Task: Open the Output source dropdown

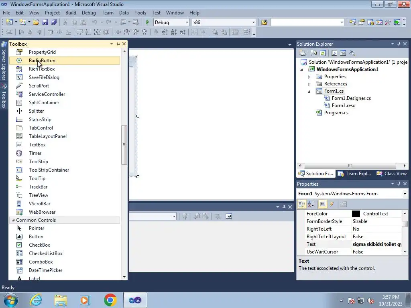Action: coord(174,216)
